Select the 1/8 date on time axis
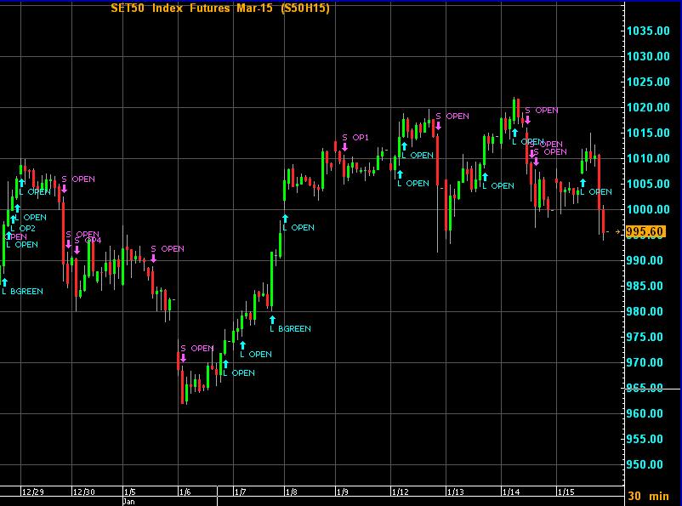Screen dimensions: 682x506 tap(291, 492)
